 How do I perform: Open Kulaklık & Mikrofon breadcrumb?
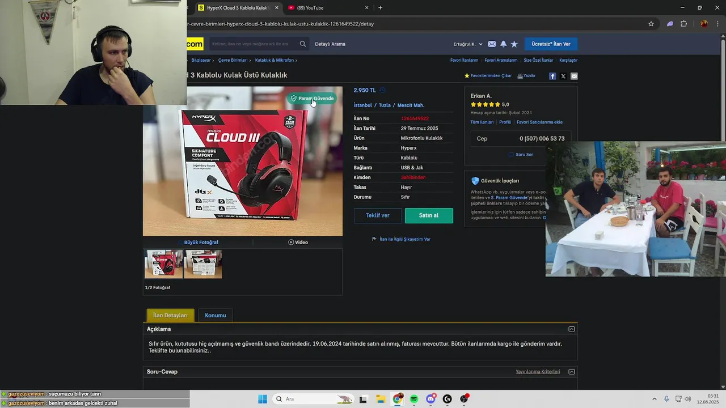click(275, 60)
